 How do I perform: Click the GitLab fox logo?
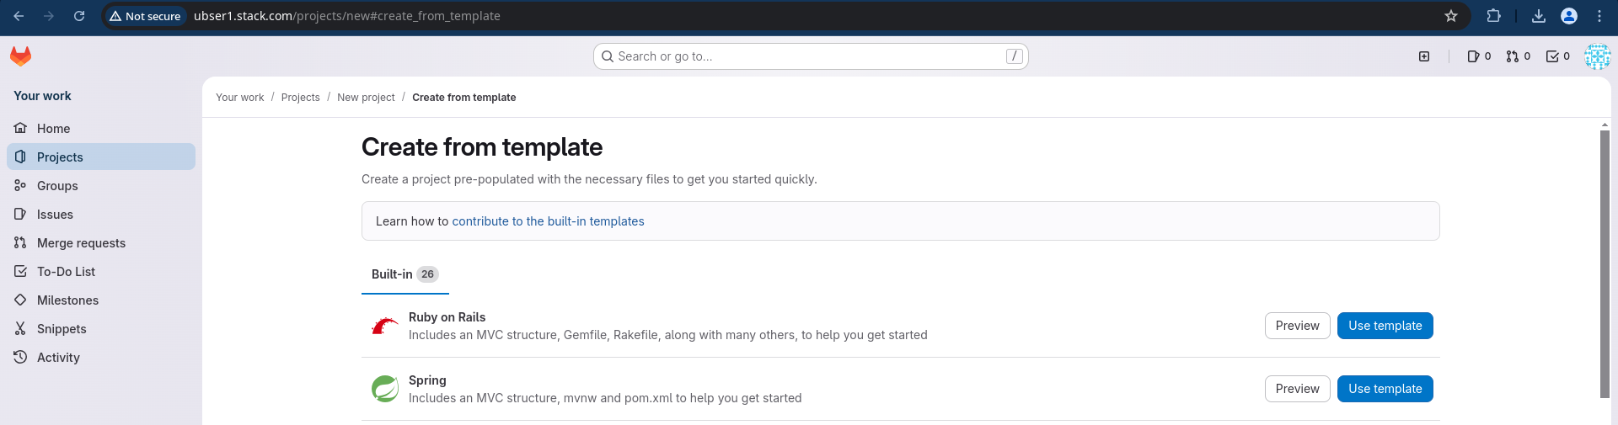(20, 56)
